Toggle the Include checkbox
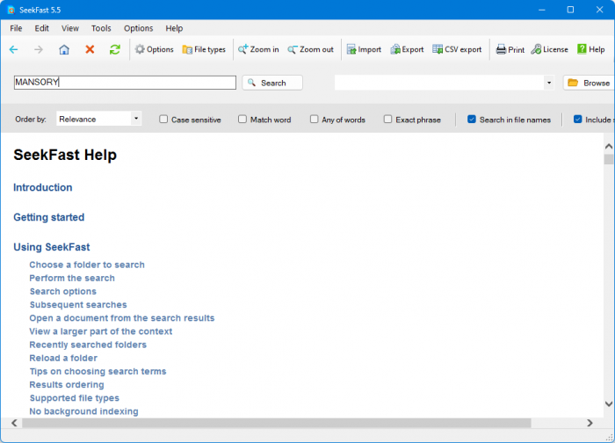 (x=578, y=120)
